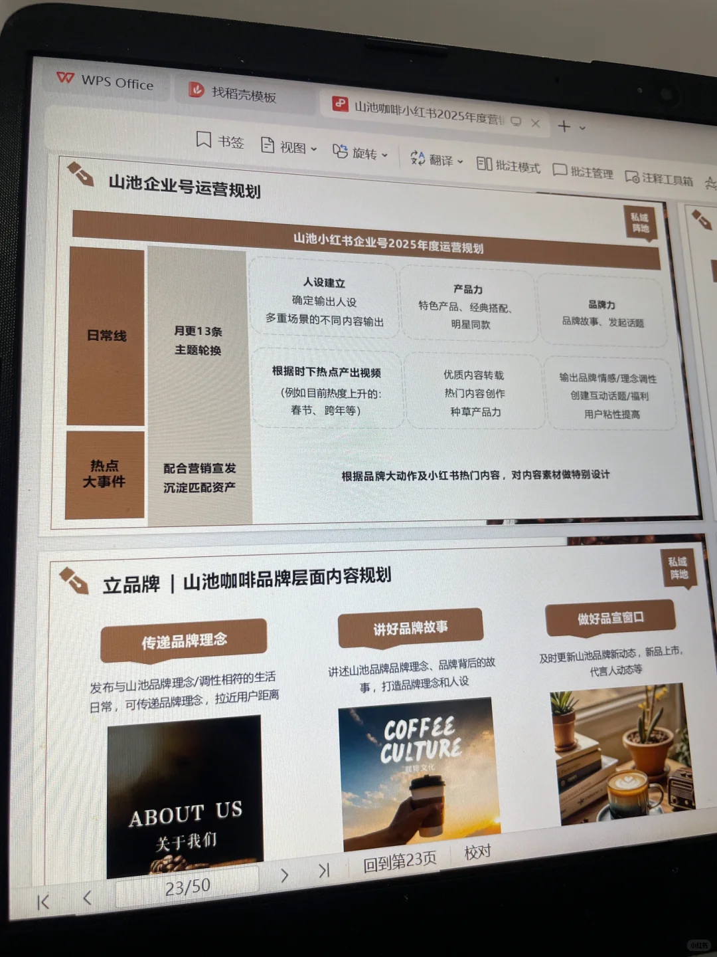Click the 山池企业号运营规划 heading
Screen dimensions: 717x957
click(x=185, y=186)
